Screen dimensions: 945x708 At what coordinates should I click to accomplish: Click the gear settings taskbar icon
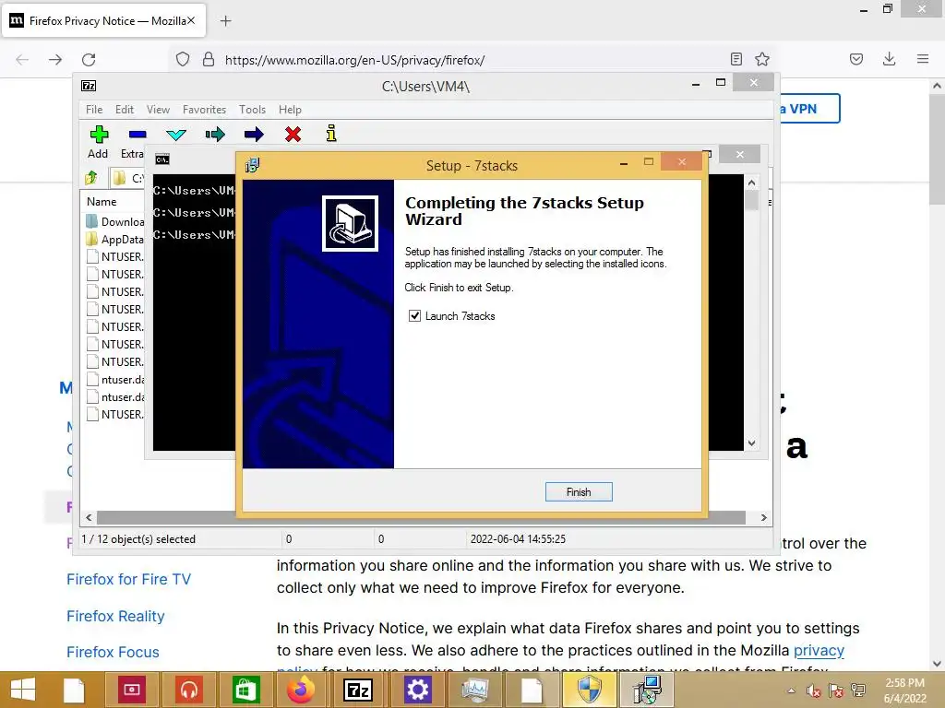417,690
